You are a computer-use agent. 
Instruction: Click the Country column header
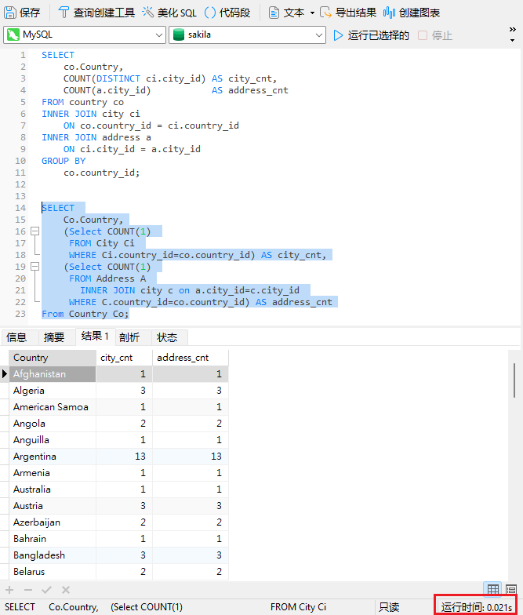53,358
